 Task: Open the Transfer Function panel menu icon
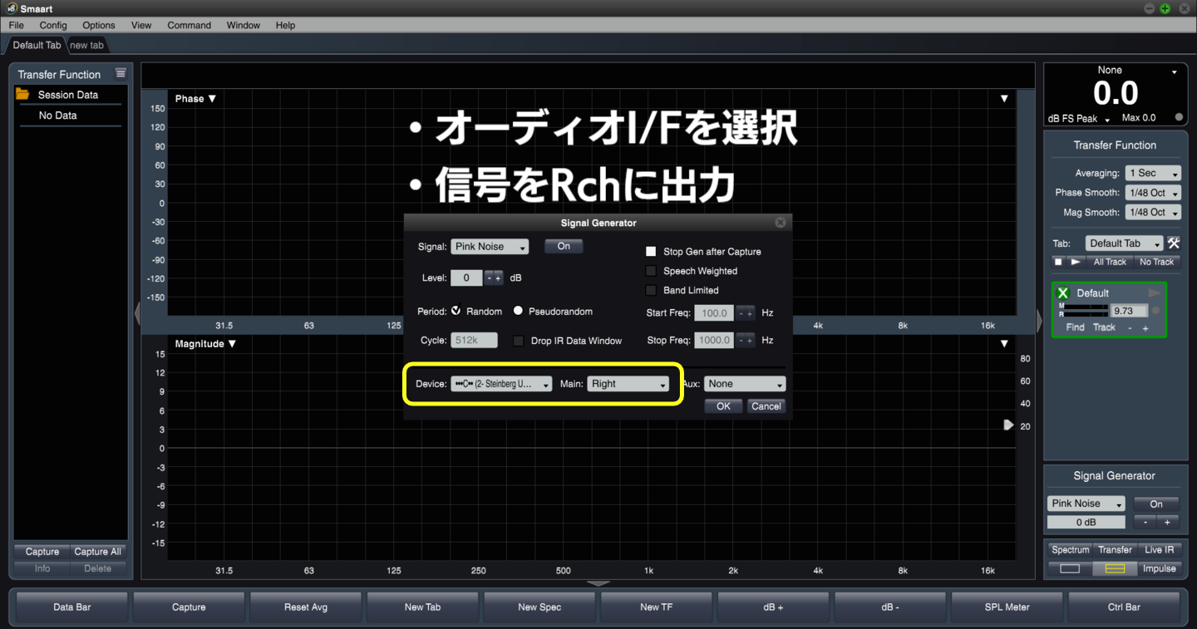pos(120,73)
